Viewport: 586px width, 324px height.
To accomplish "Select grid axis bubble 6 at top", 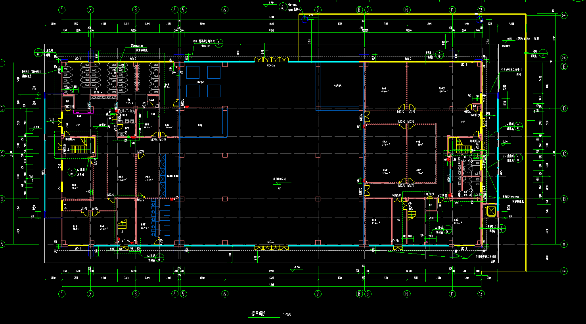I will (225, 10).
